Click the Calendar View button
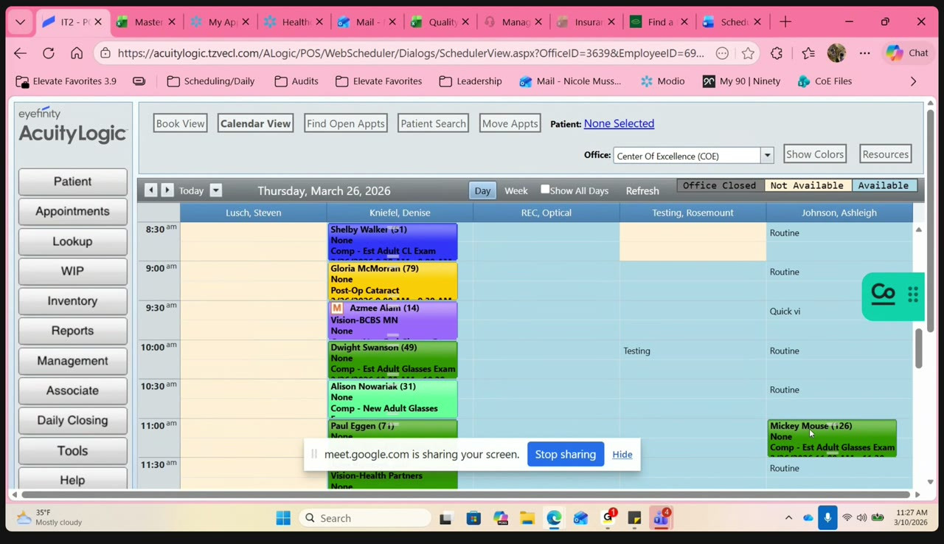This screenshot has height=544, width=944. (255, 123)
